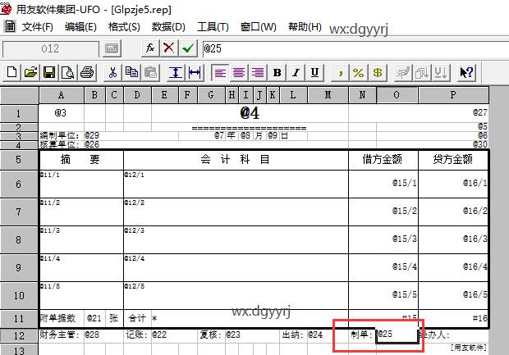
Task: Open the 文件(F) menu
Action: pos(37,27)
